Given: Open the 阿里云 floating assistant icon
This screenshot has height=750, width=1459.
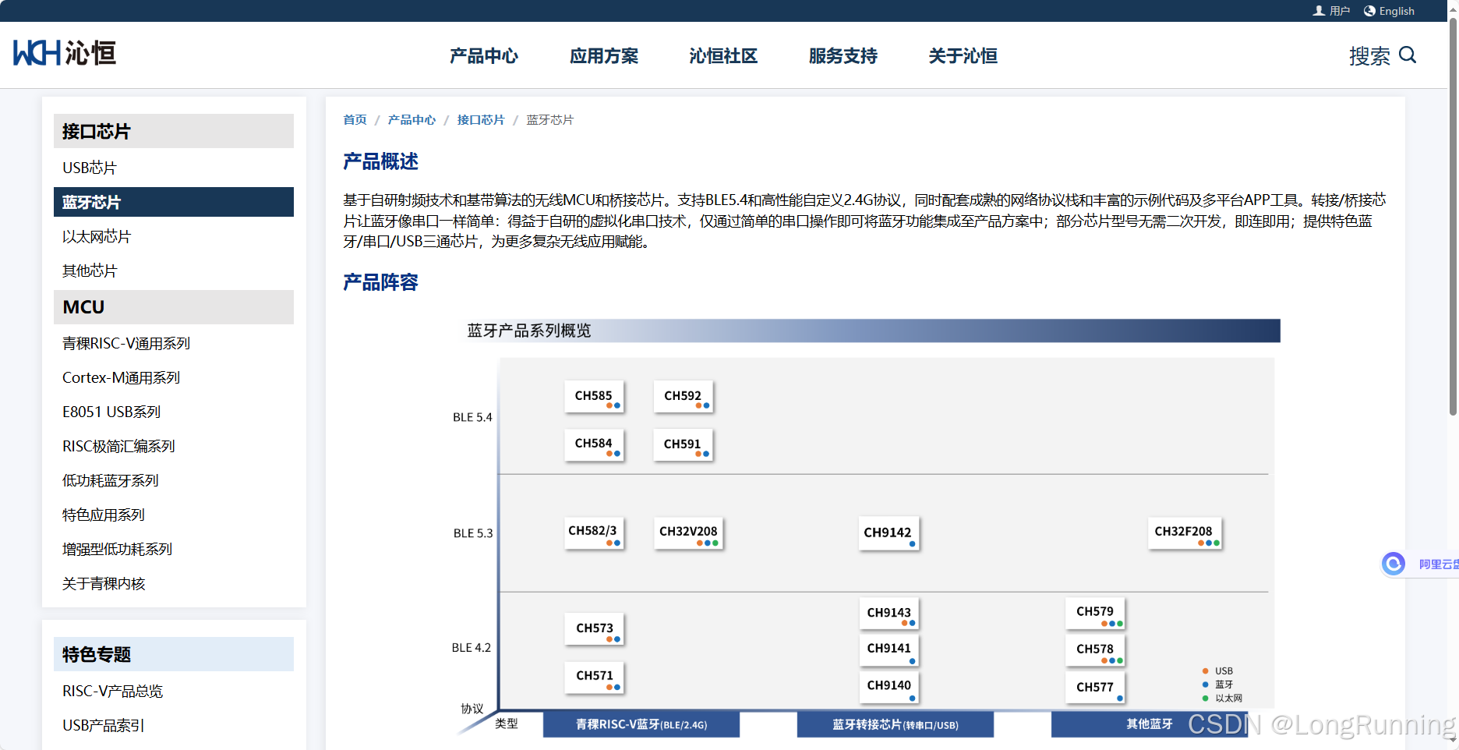Looking at the screenshot, I should coord(1394,563).
